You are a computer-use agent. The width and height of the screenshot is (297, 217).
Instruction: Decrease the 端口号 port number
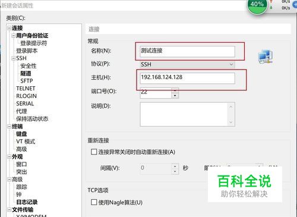(x=175, y=96)
